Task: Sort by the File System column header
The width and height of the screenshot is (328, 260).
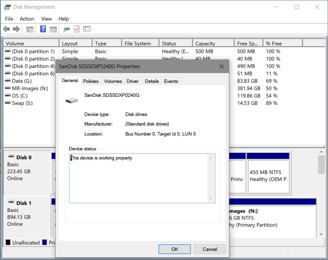Action: tap(141, 43)
